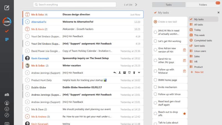Open the tasks checkmark in left sidebar
Screen dimensions: 222x125
click(7, 31)
